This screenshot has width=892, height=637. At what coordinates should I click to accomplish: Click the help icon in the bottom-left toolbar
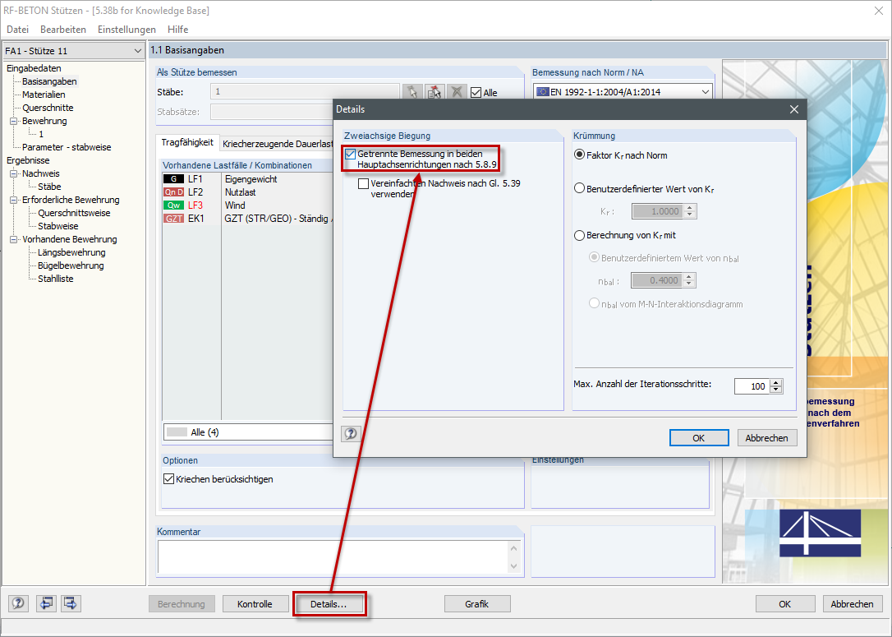[x=18, y=603]
